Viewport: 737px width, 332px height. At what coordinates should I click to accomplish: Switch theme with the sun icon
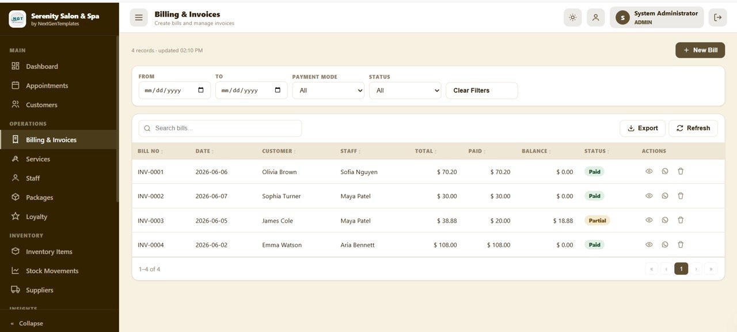pyautogui.click(x=572, y=17)
